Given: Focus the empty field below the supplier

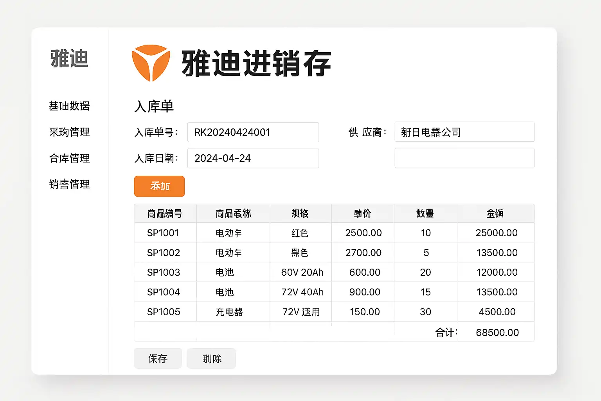Looking at the screenshot, I should tap(464, 158).
